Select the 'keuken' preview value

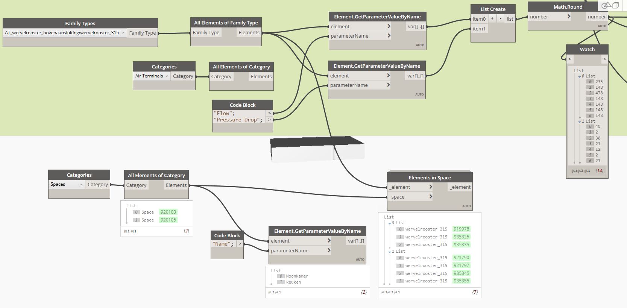293,282
